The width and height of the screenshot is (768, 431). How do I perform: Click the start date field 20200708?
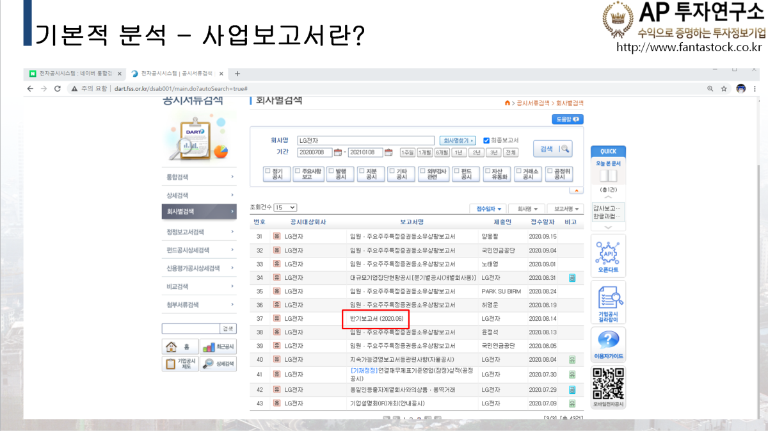pyautogui.click(x=315, y=152)
